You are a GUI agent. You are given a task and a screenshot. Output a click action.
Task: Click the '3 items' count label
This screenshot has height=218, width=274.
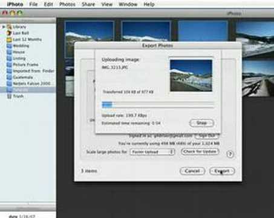tap(89, 171)
